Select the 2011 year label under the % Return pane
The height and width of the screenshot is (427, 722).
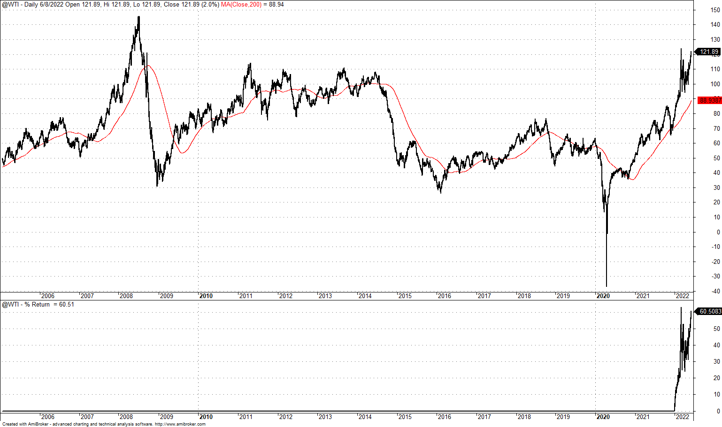click(x=246, y=417)
